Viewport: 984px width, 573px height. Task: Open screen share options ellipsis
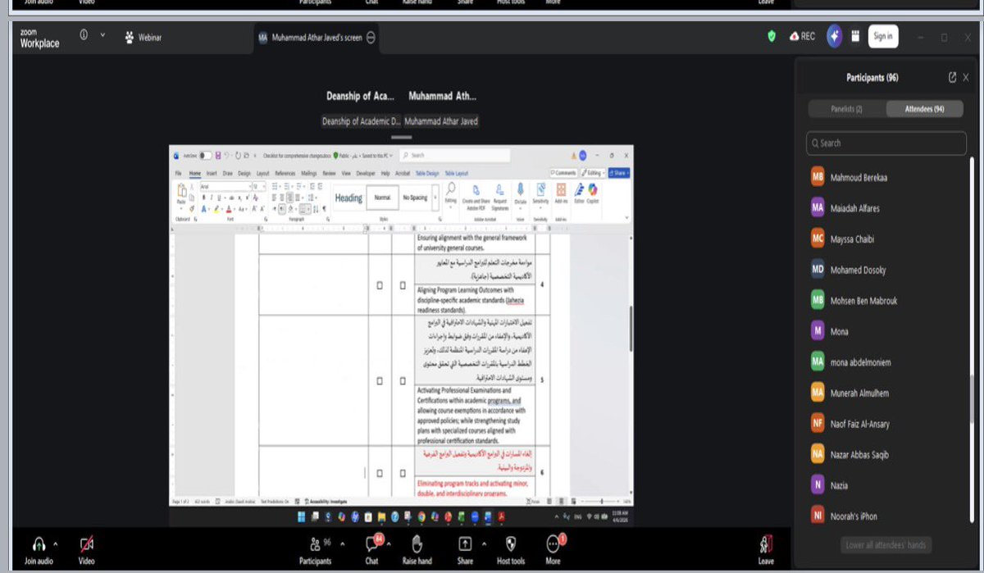(371, 38)
